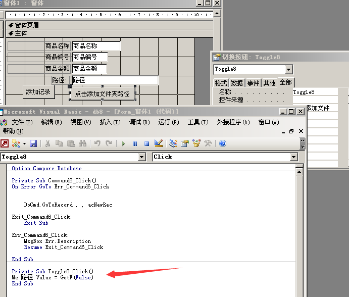
Task: Click the 点击添加文件夹路径 toggle button
Action: tap(102, 93)
